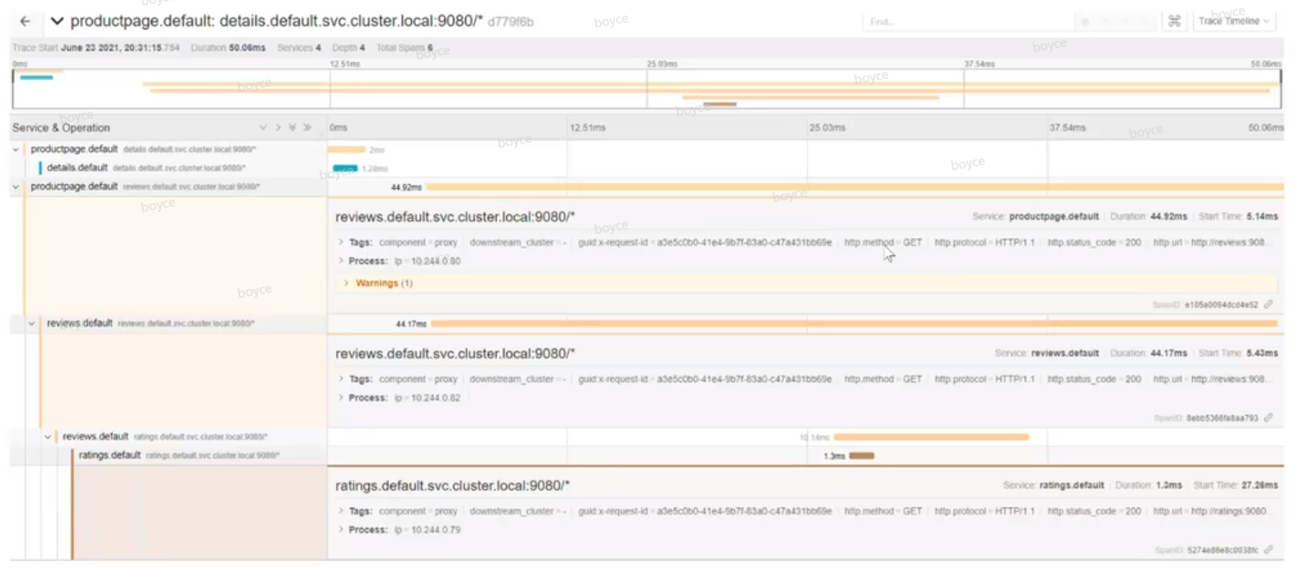This screenshot has height=569, width=1297.
Task: Open the keyboard shortcuts icon button
Action: (1174, 21)
